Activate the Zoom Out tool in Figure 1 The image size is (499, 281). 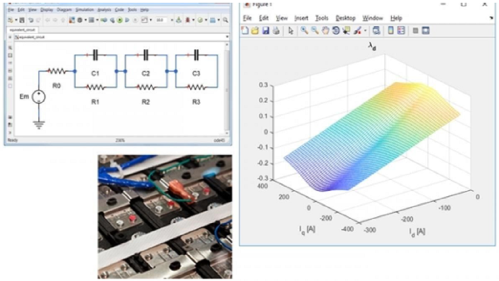point(315,30)
